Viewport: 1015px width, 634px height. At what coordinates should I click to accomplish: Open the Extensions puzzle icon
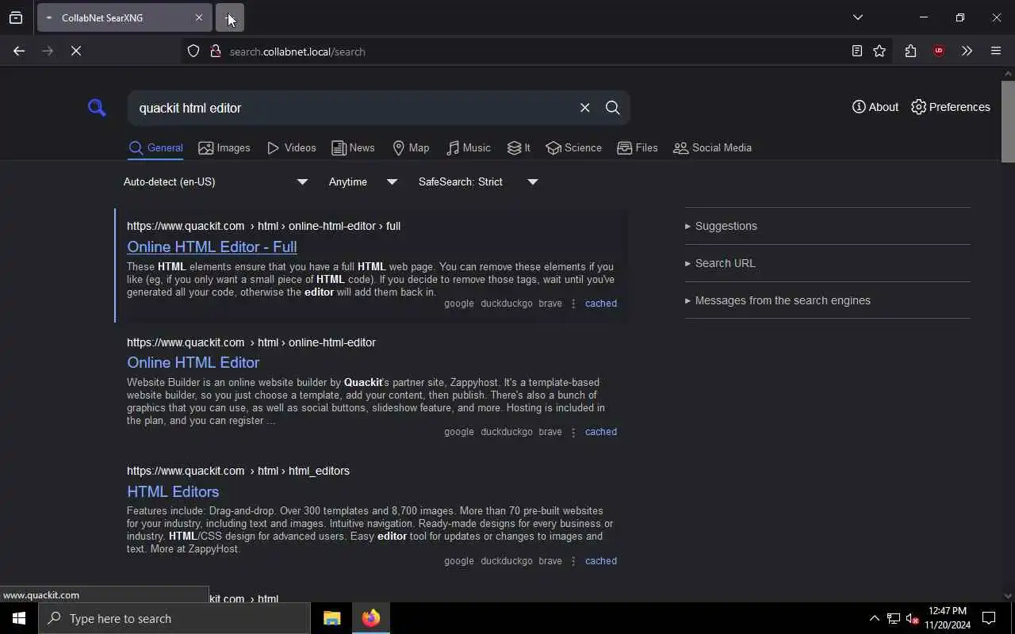[x=910, y=51]
